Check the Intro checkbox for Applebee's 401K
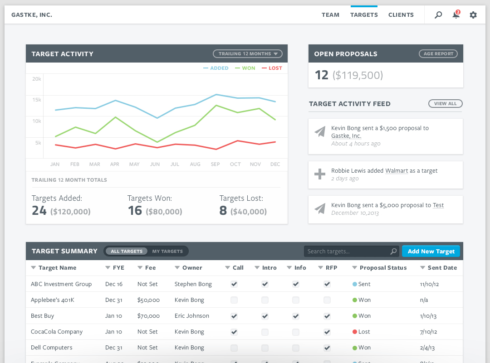Screen dimensions: 490x363 (x=265, y=300)
